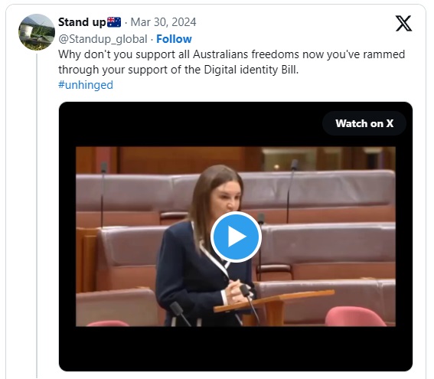The width and height of the screenshot is (434, 379).
Task: Open the #unhinged hashtag
Action: pyautogui.click(x=86, y=85)
